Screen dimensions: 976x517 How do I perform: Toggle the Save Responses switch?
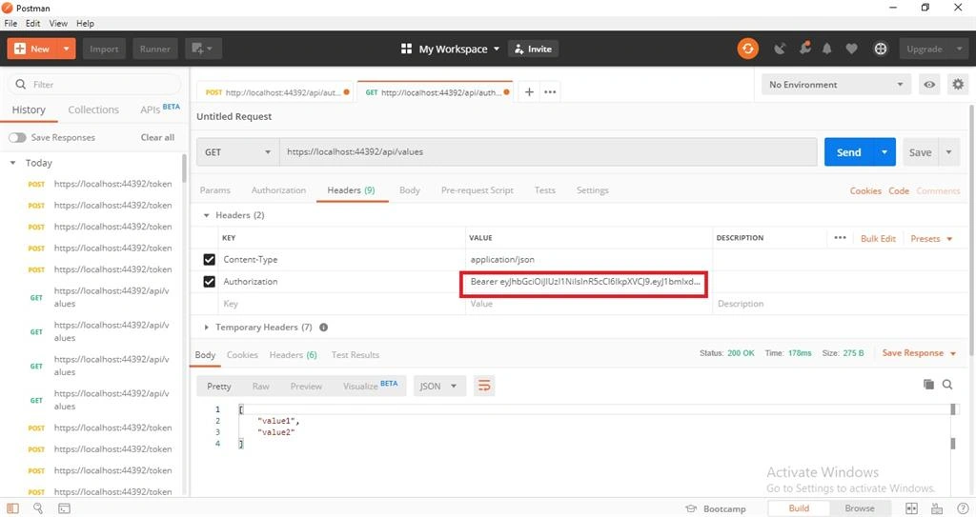[17, 137]
